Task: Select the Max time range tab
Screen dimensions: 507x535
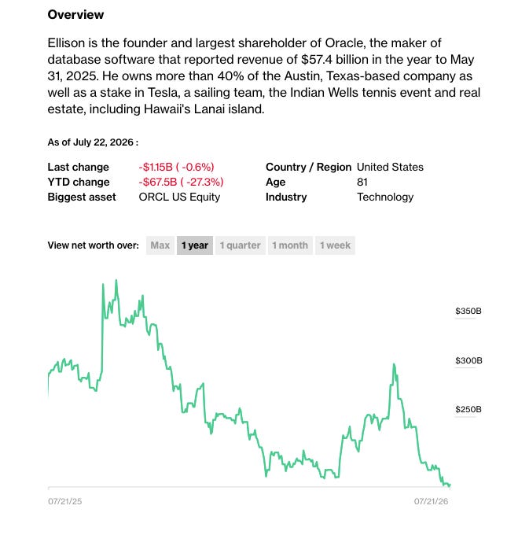Action: pyautogui.click(x=160, y=245)
